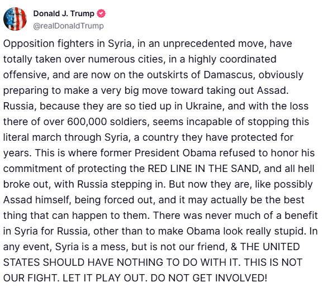Open Donald J. Trump's profile avatar

pyautogui.click(x=15, y=19)
